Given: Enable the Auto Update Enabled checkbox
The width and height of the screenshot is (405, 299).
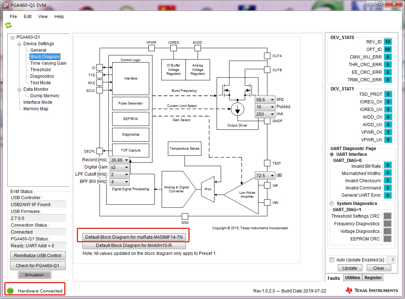Looking at the screenshot, I should coord(332,260).
